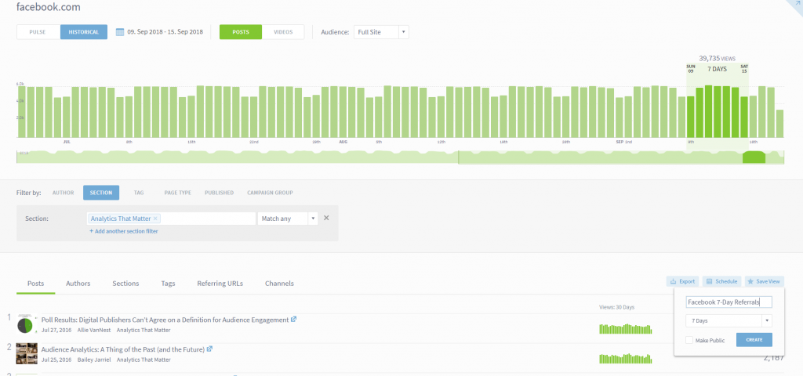Show Videos content type
Screen dimensions: 803x376
click(283, 31)
